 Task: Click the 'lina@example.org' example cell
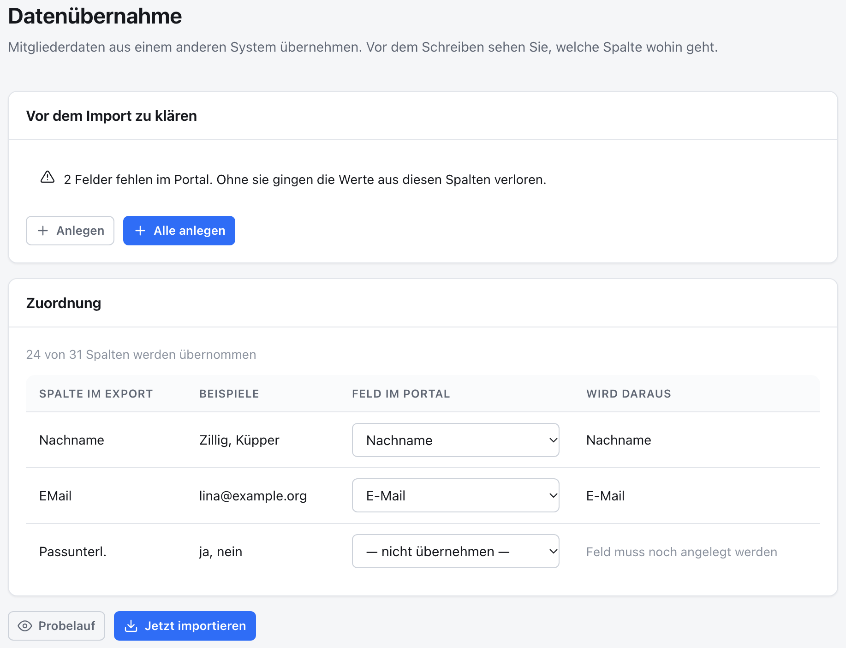(253, 496)
